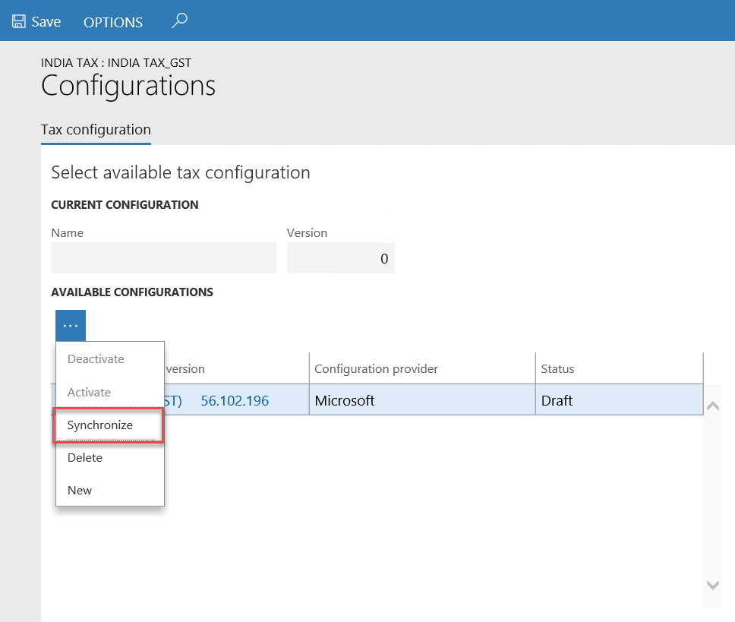Select the Tax configuration tab
Viewport: 735px width, 622px height.
pos(96,130)
